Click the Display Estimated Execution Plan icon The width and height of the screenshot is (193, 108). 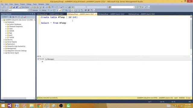54,10
